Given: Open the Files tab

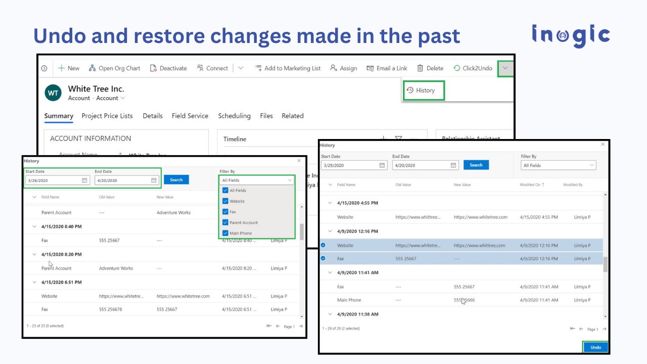Looking at the screenshot, I should 266,116.
